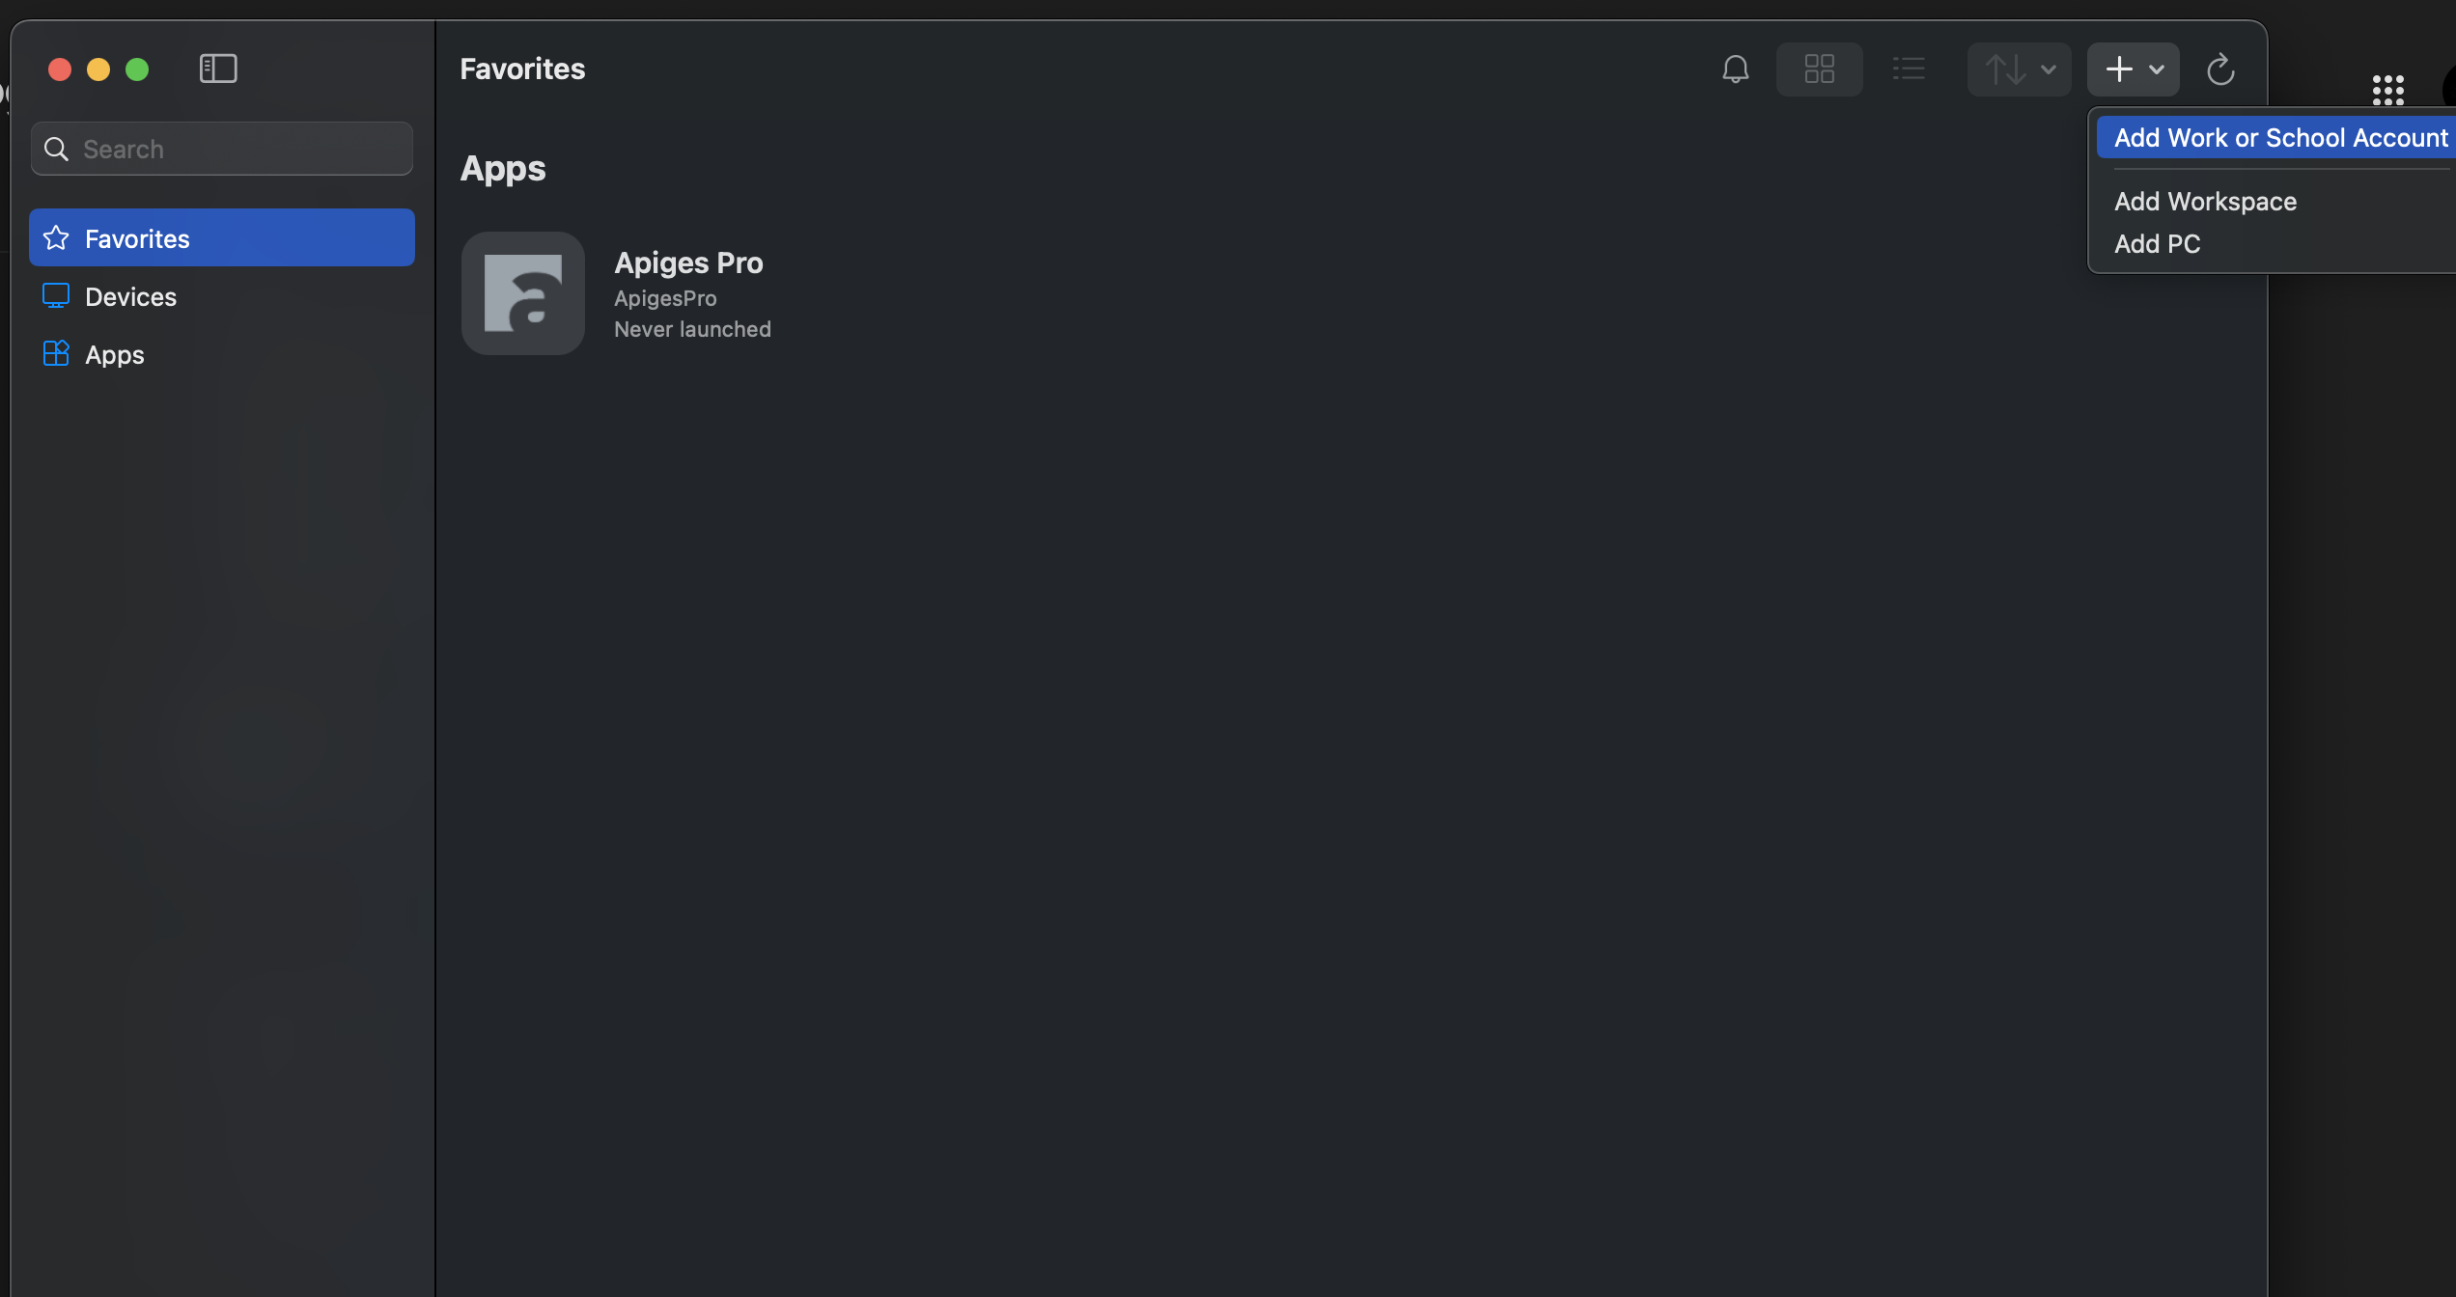Open the dotted grid launcher icon

coord(2387,90)
